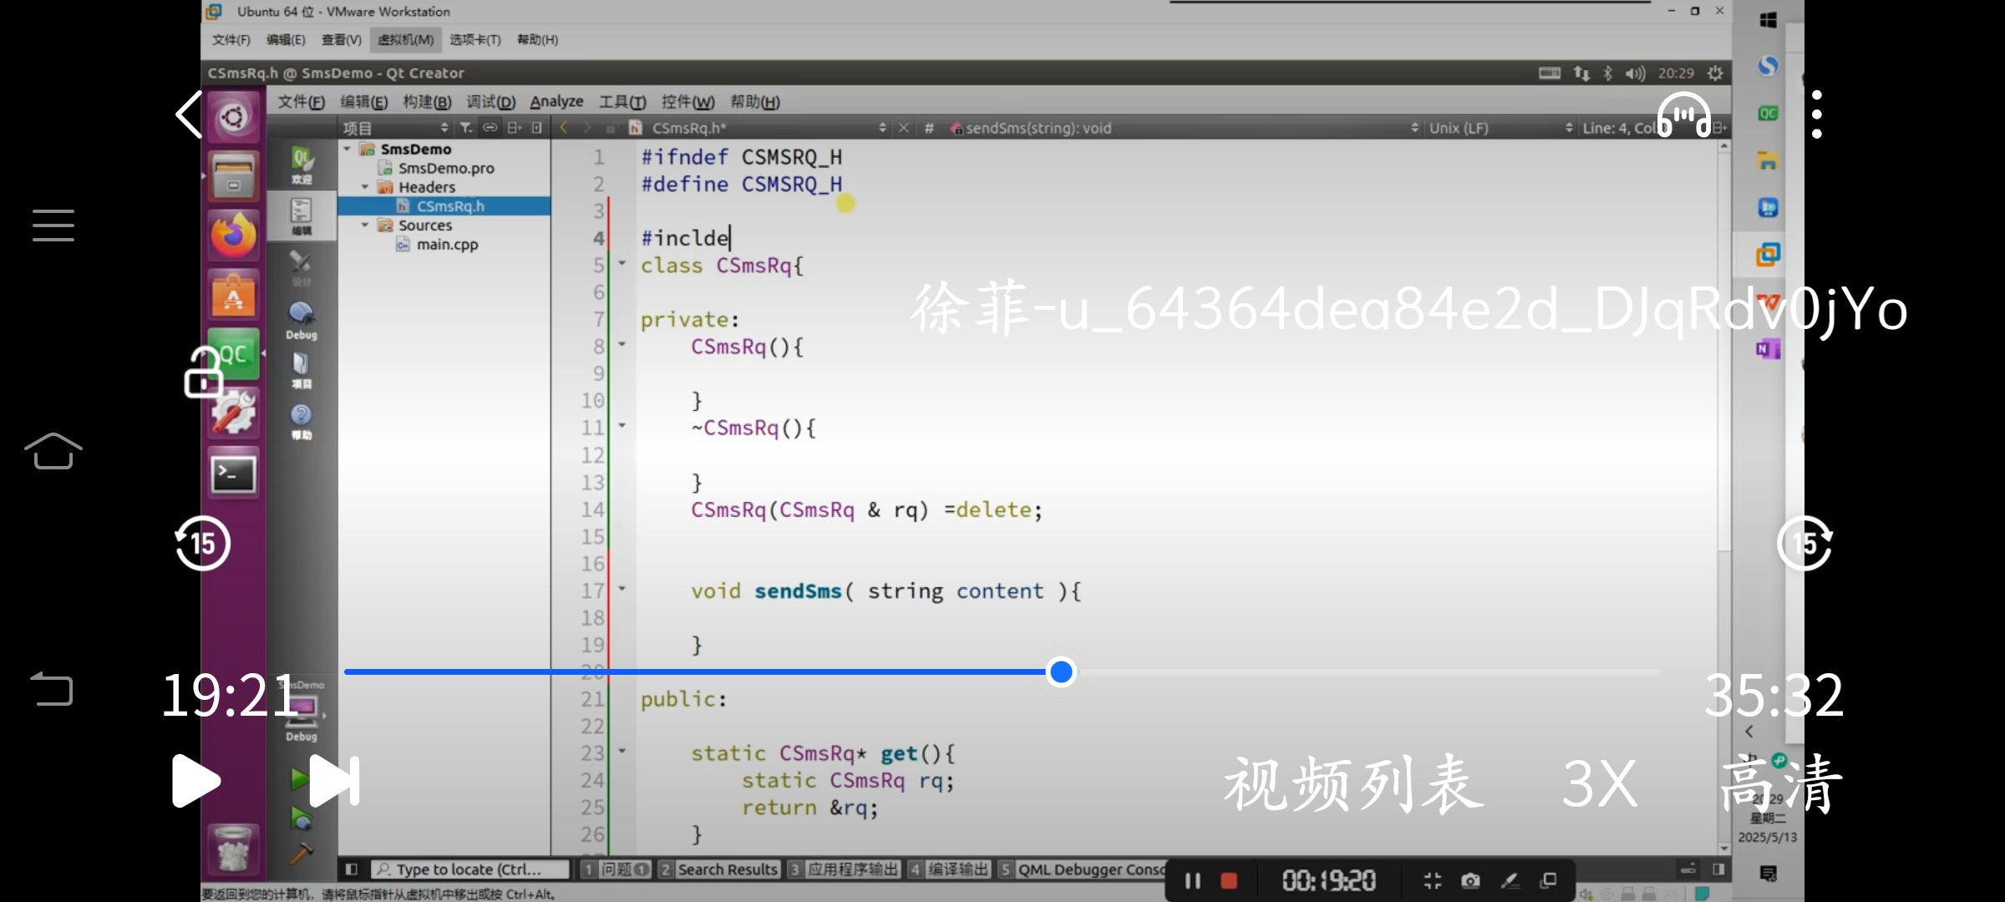Fast forward video 15 seconds

pyautogui.click(x=1804, y=544)
